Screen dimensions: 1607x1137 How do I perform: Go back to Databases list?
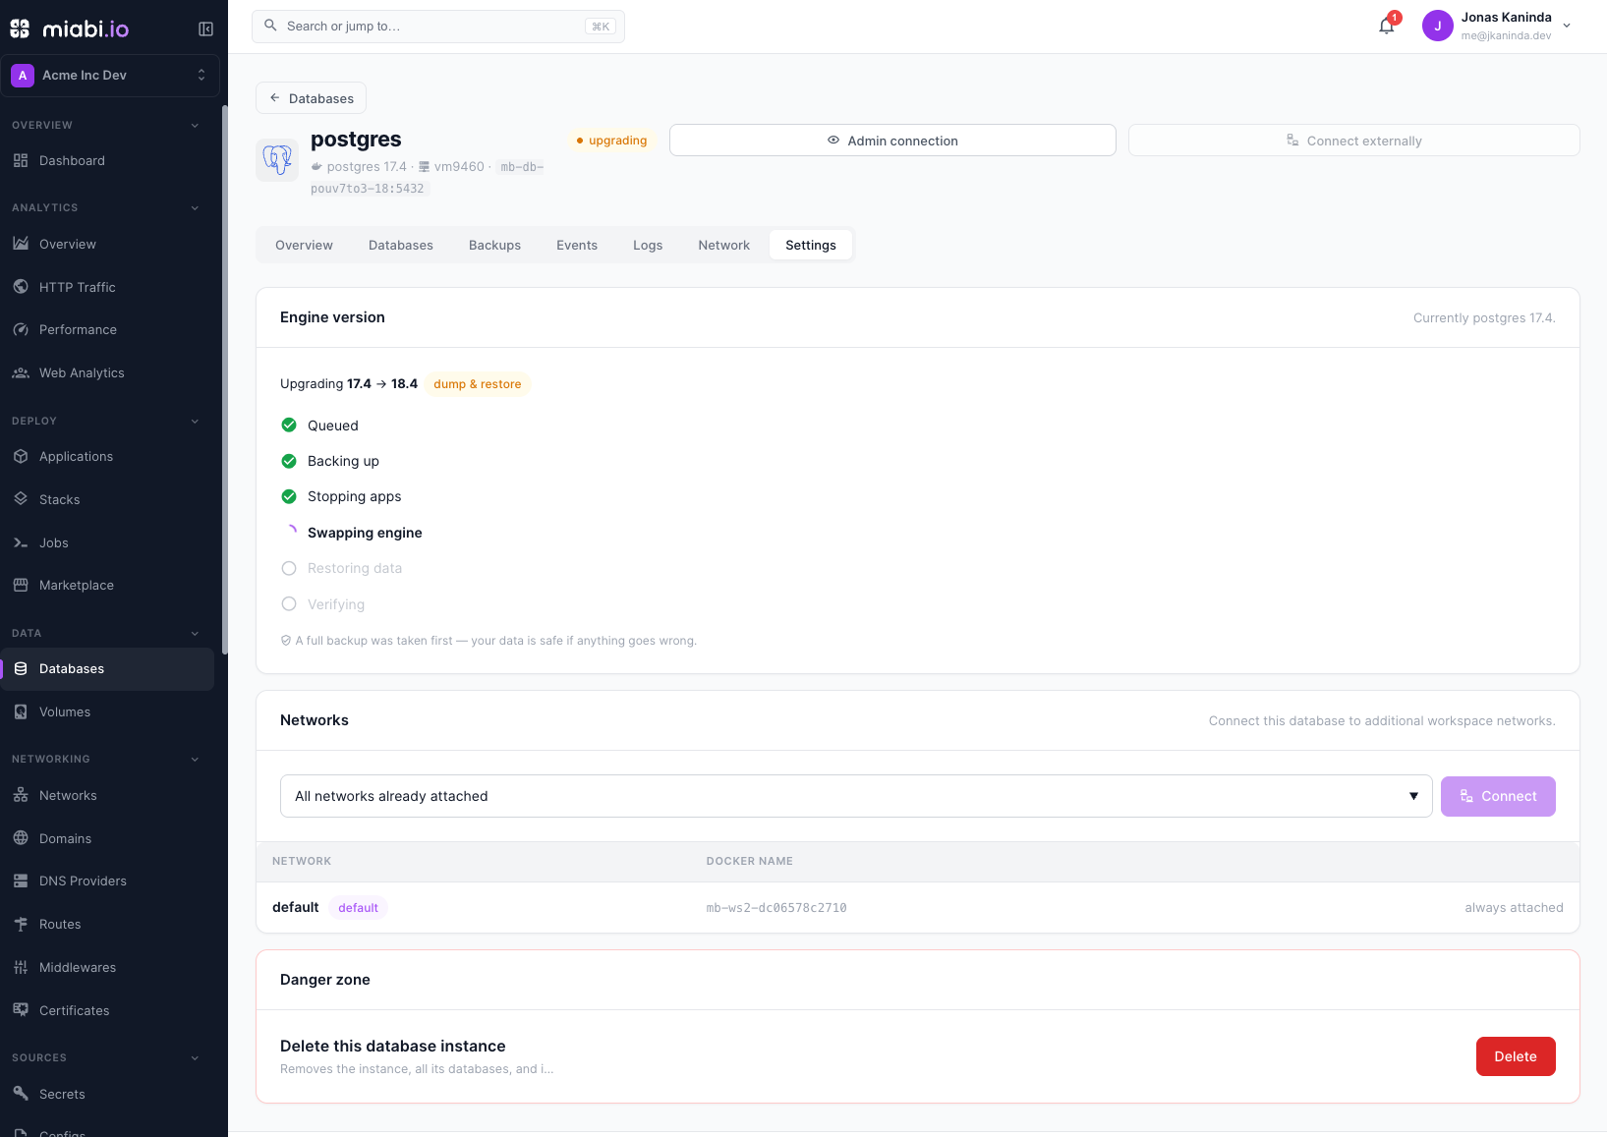pyautogui.click(x=311, y=98)
